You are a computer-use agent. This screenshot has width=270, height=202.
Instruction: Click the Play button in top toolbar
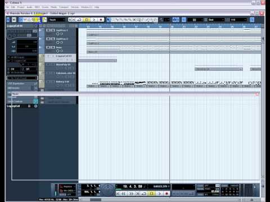(x=94, y=20)
